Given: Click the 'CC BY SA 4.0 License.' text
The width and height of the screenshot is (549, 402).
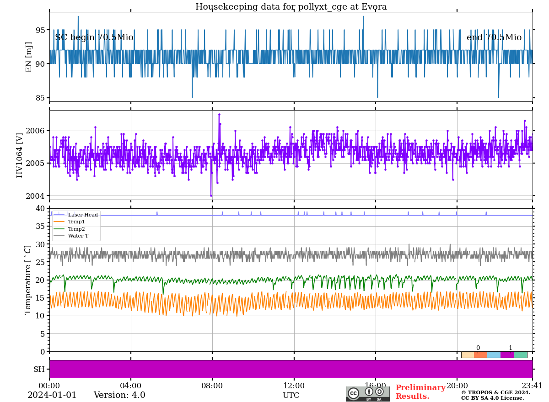Looking at the screenshot, I should [x=492, y=398].
